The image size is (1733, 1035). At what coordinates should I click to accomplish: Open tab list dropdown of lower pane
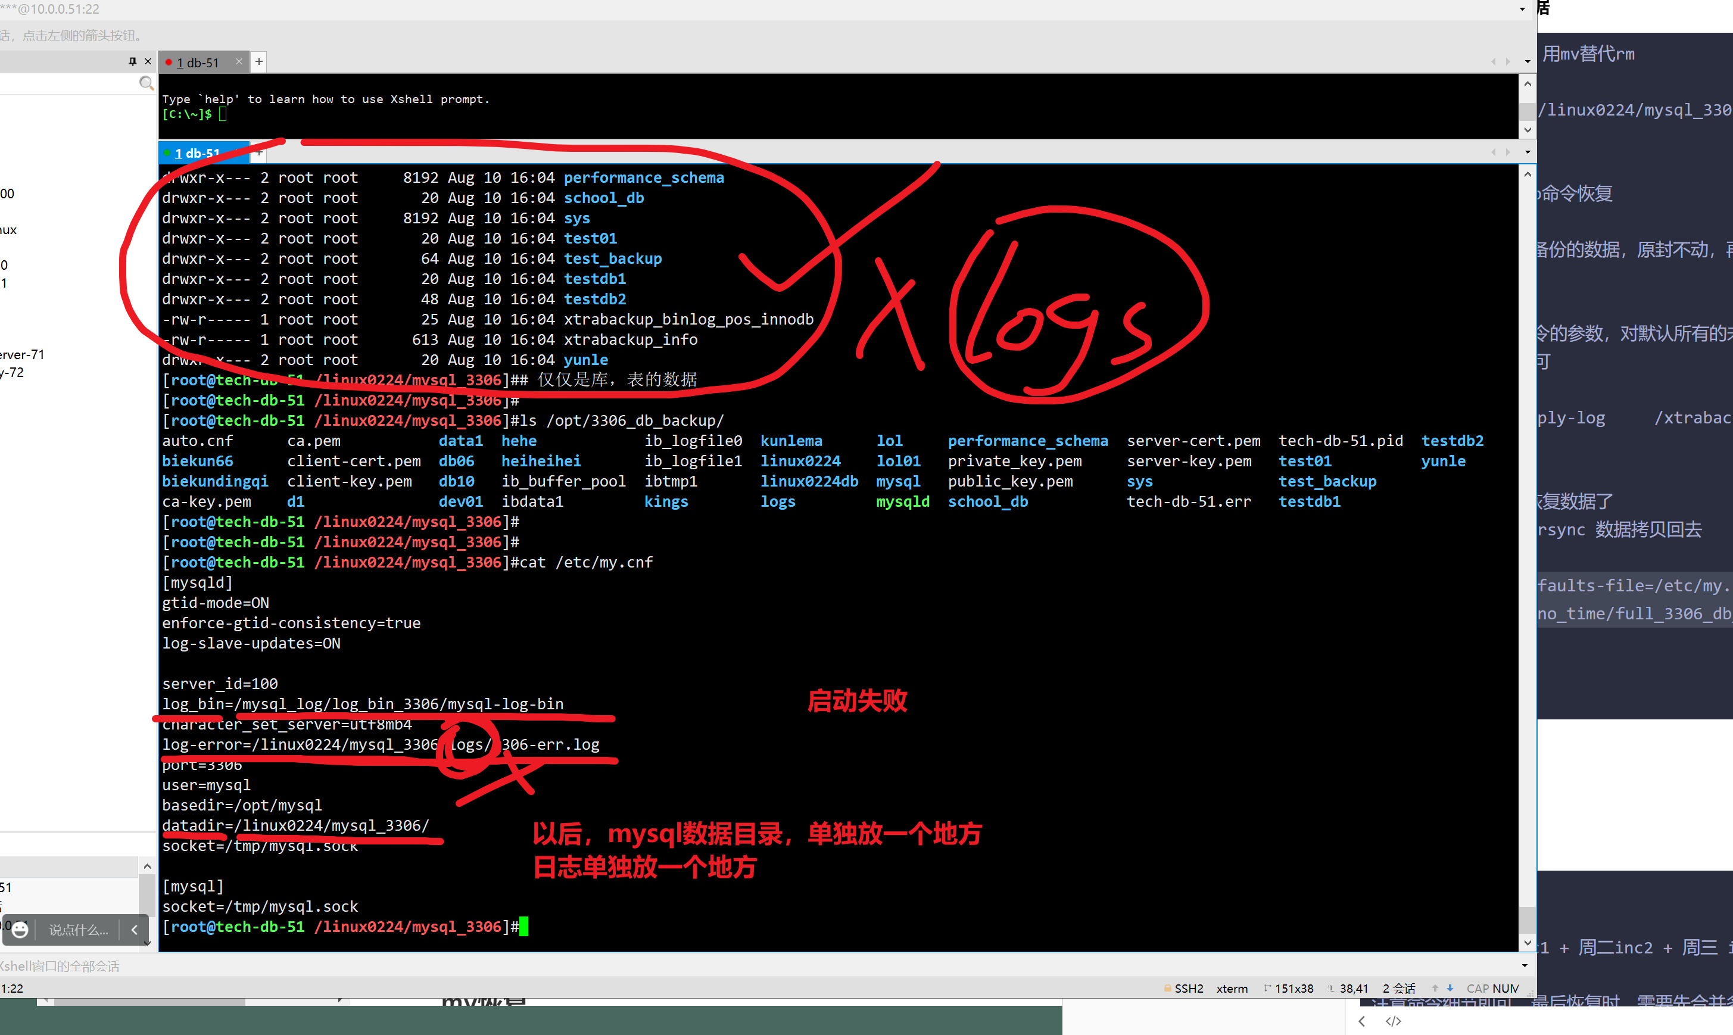1528,152
